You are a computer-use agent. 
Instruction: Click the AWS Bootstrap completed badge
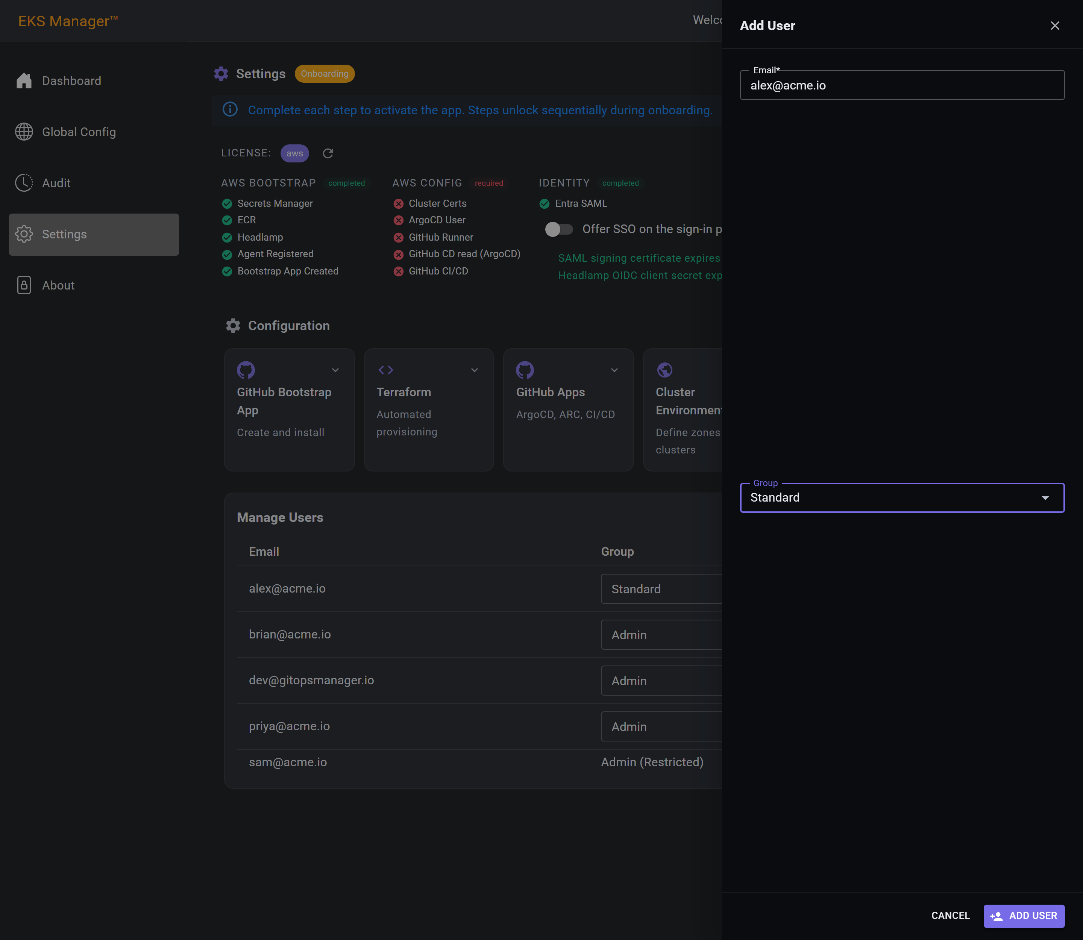click(x=346, y=183)
